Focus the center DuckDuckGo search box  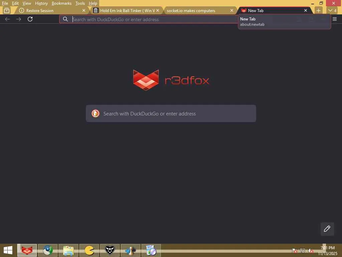coord(171,113)
